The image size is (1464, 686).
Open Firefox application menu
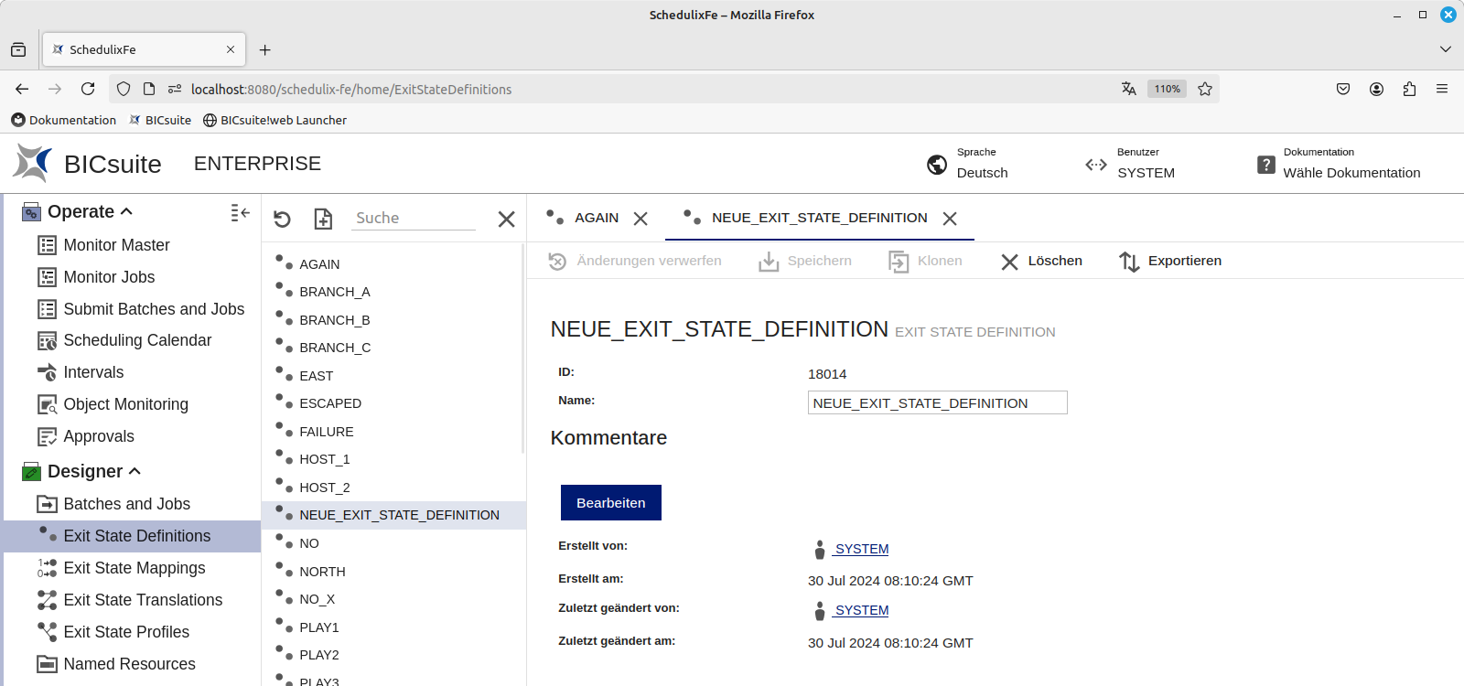click(1442, 89)
